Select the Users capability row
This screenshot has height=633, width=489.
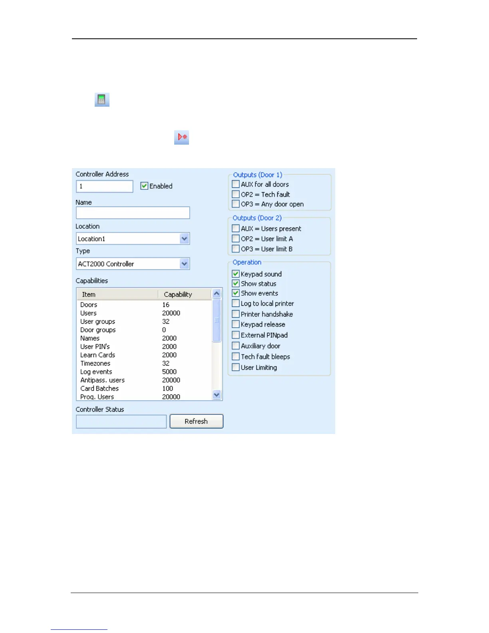pyautogui.click(x=144, y=313)
